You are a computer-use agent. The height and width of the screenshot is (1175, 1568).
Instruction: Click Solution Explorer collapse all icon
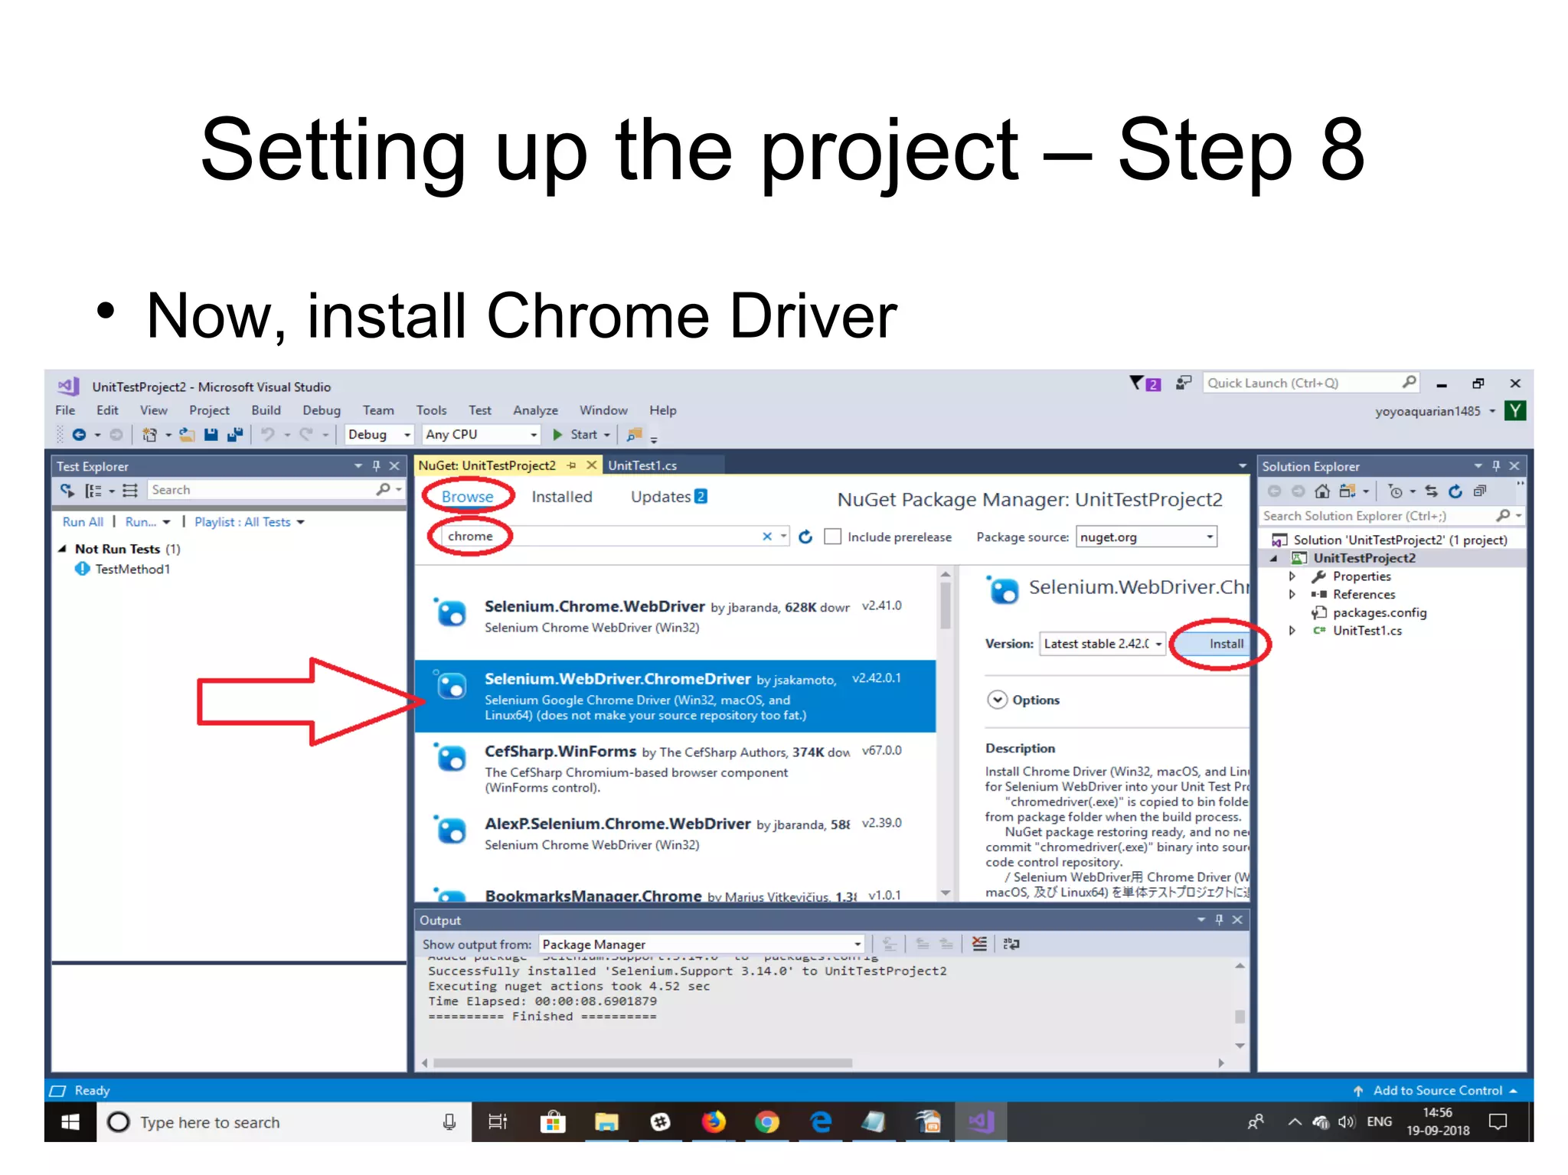1480,491
